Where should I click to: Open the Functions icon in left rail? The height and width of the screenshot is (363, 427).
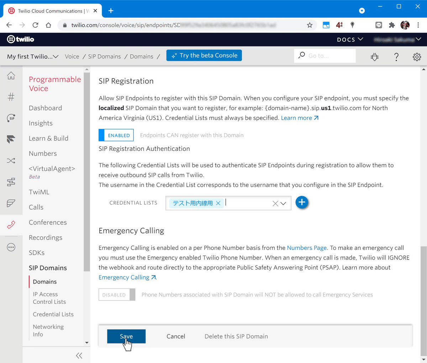point(11,203)
